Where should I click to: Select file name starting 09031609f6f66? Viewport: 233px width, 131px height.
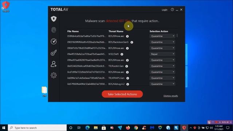pyautogui.click(x=87, y=42)
